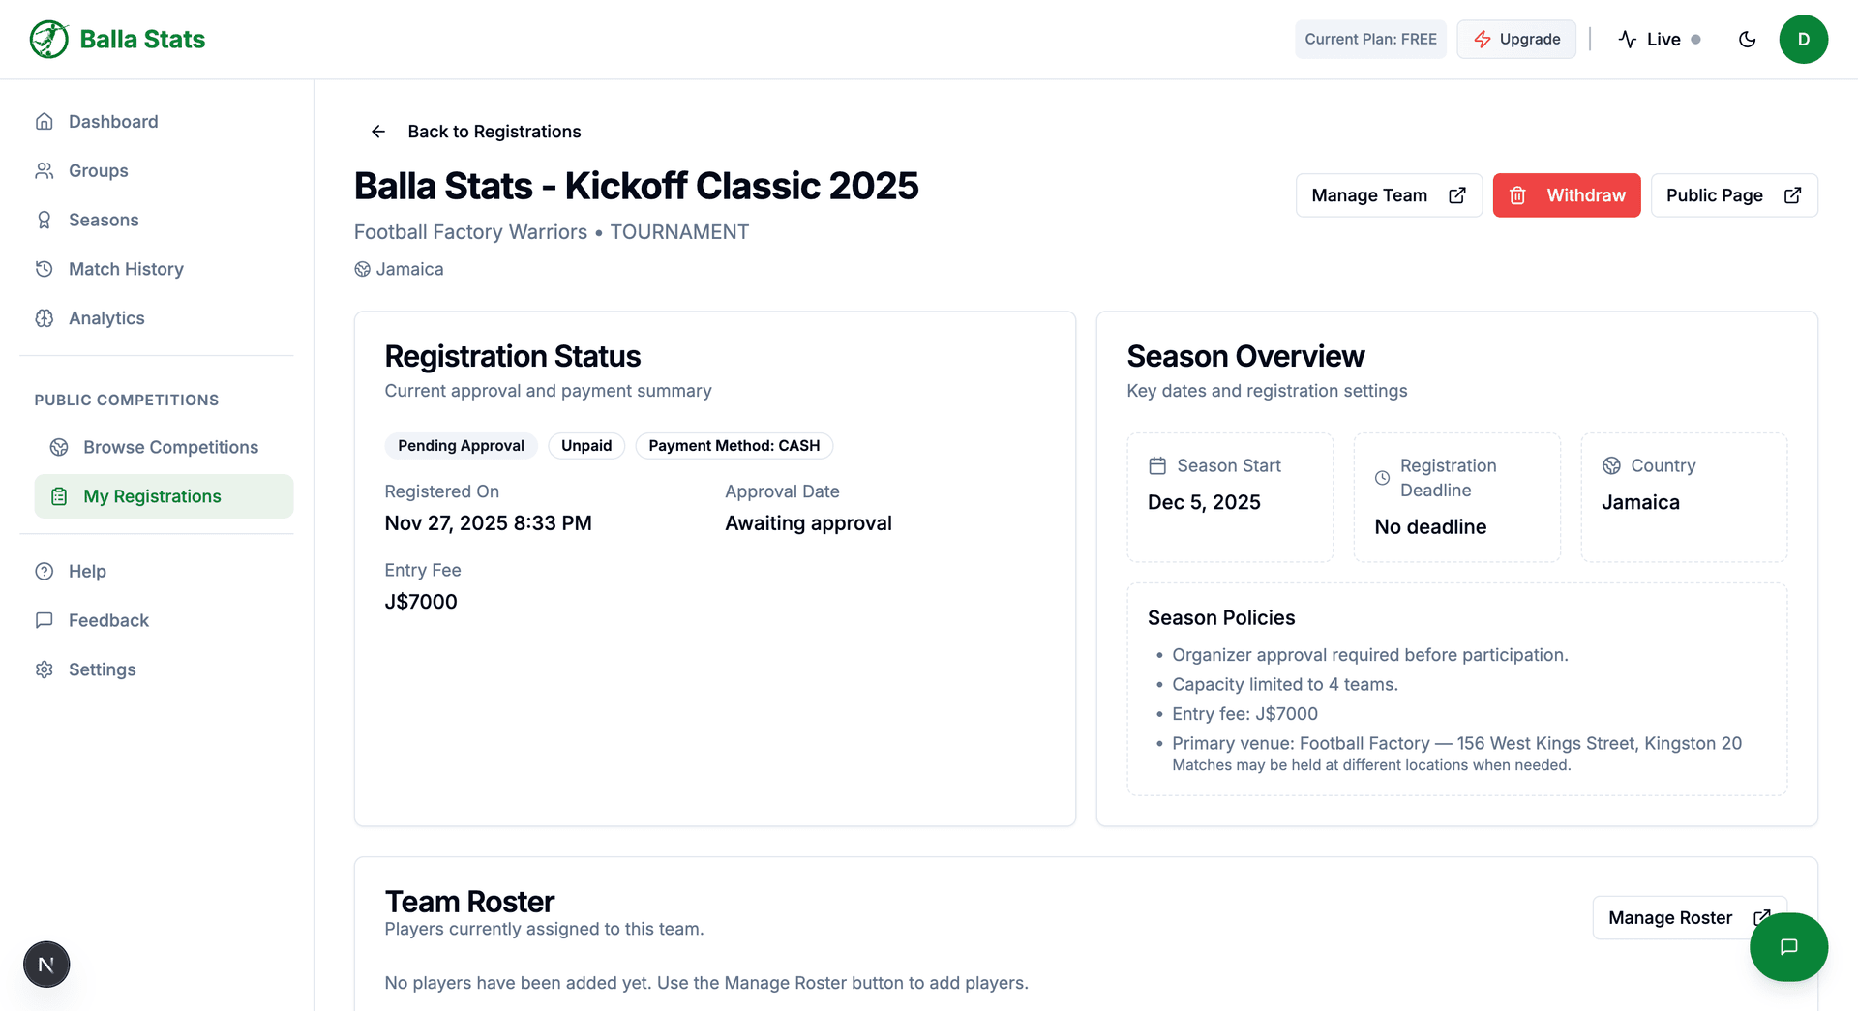Open Settings from the sidebar

point(103,669)
